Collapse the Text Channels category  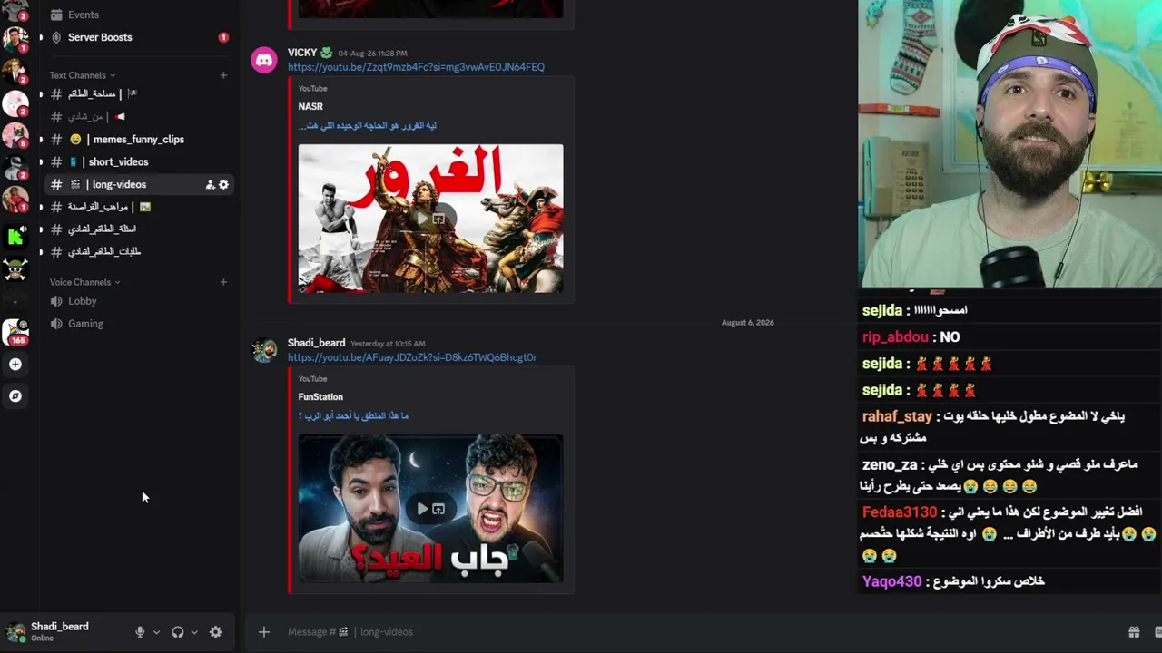click(82, 75)
